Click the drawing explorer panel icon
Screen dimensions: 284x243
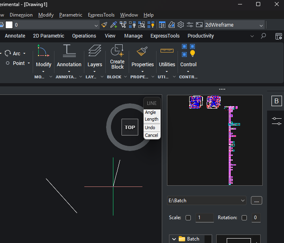tap(162, 25)
